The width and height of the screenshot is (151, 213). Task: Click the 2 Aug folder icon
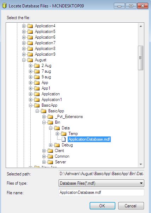click(x=37, y=66)
